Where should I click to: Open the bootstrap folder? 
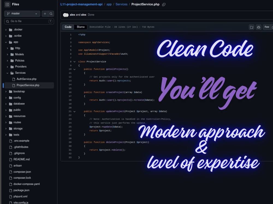[x=19, y=91]
